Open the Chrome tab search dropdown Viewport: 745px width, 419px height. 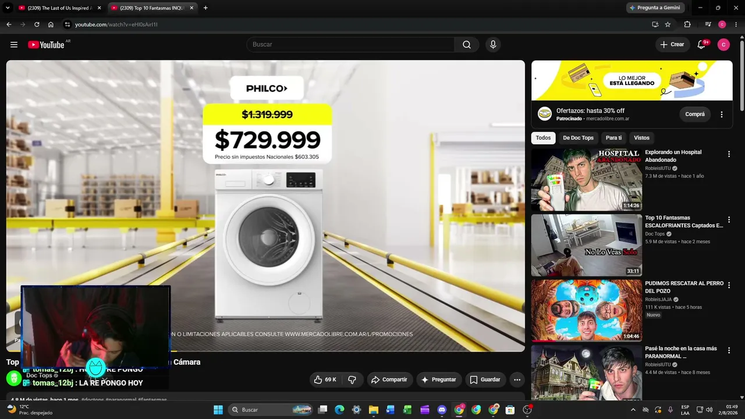tap(8, 8)
